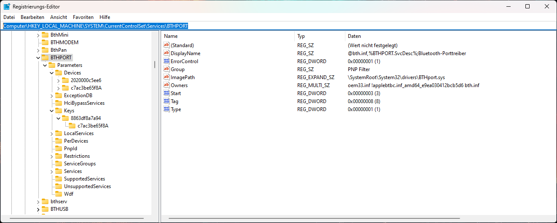The image size is (557, 223).
Task: Collapse the Devices tree node
Action: click(51, 73)
